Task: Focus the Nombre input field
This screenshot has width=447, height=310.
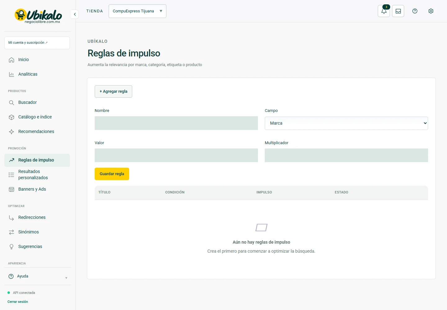Action: tap(176, 123)
